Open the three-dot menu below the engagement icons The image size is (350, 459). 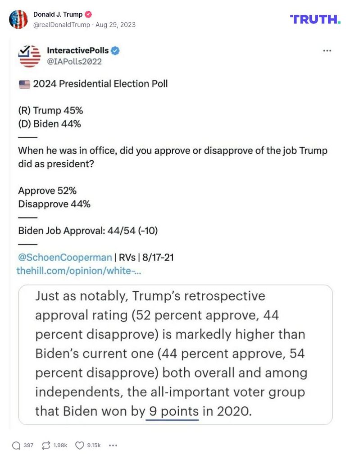[113, 445]
